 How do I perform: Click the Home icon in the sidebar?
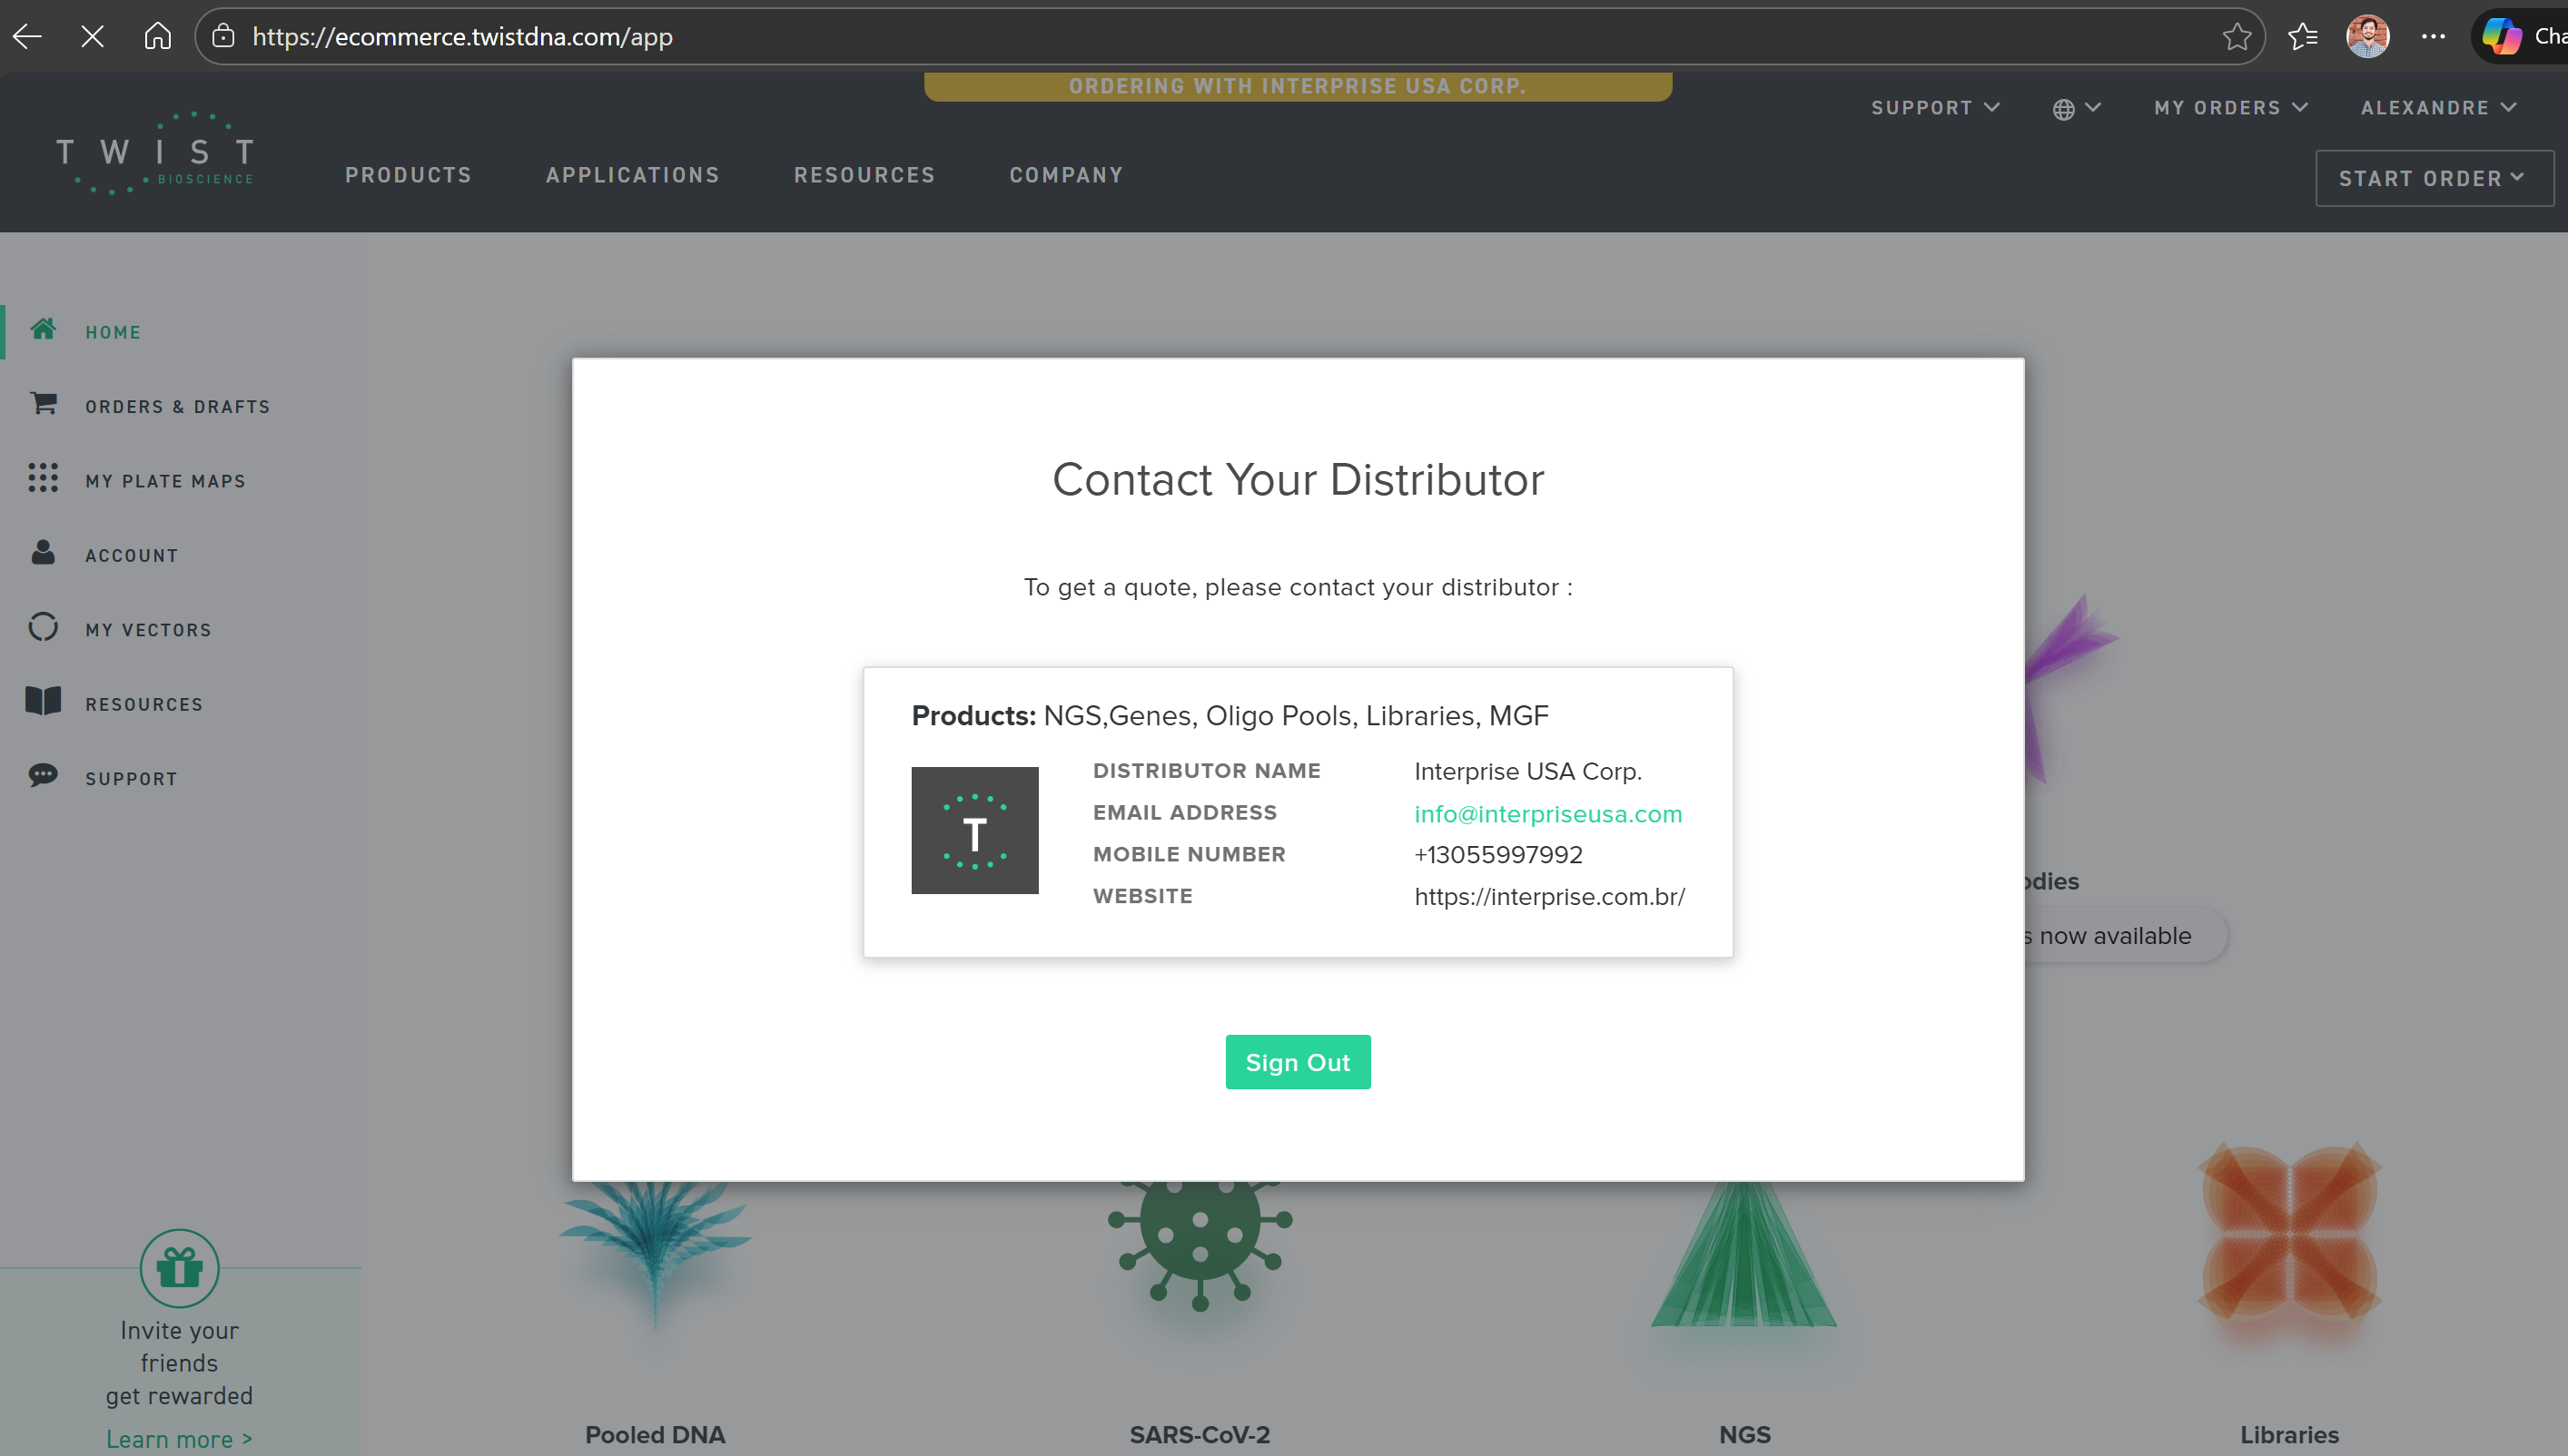43,329
